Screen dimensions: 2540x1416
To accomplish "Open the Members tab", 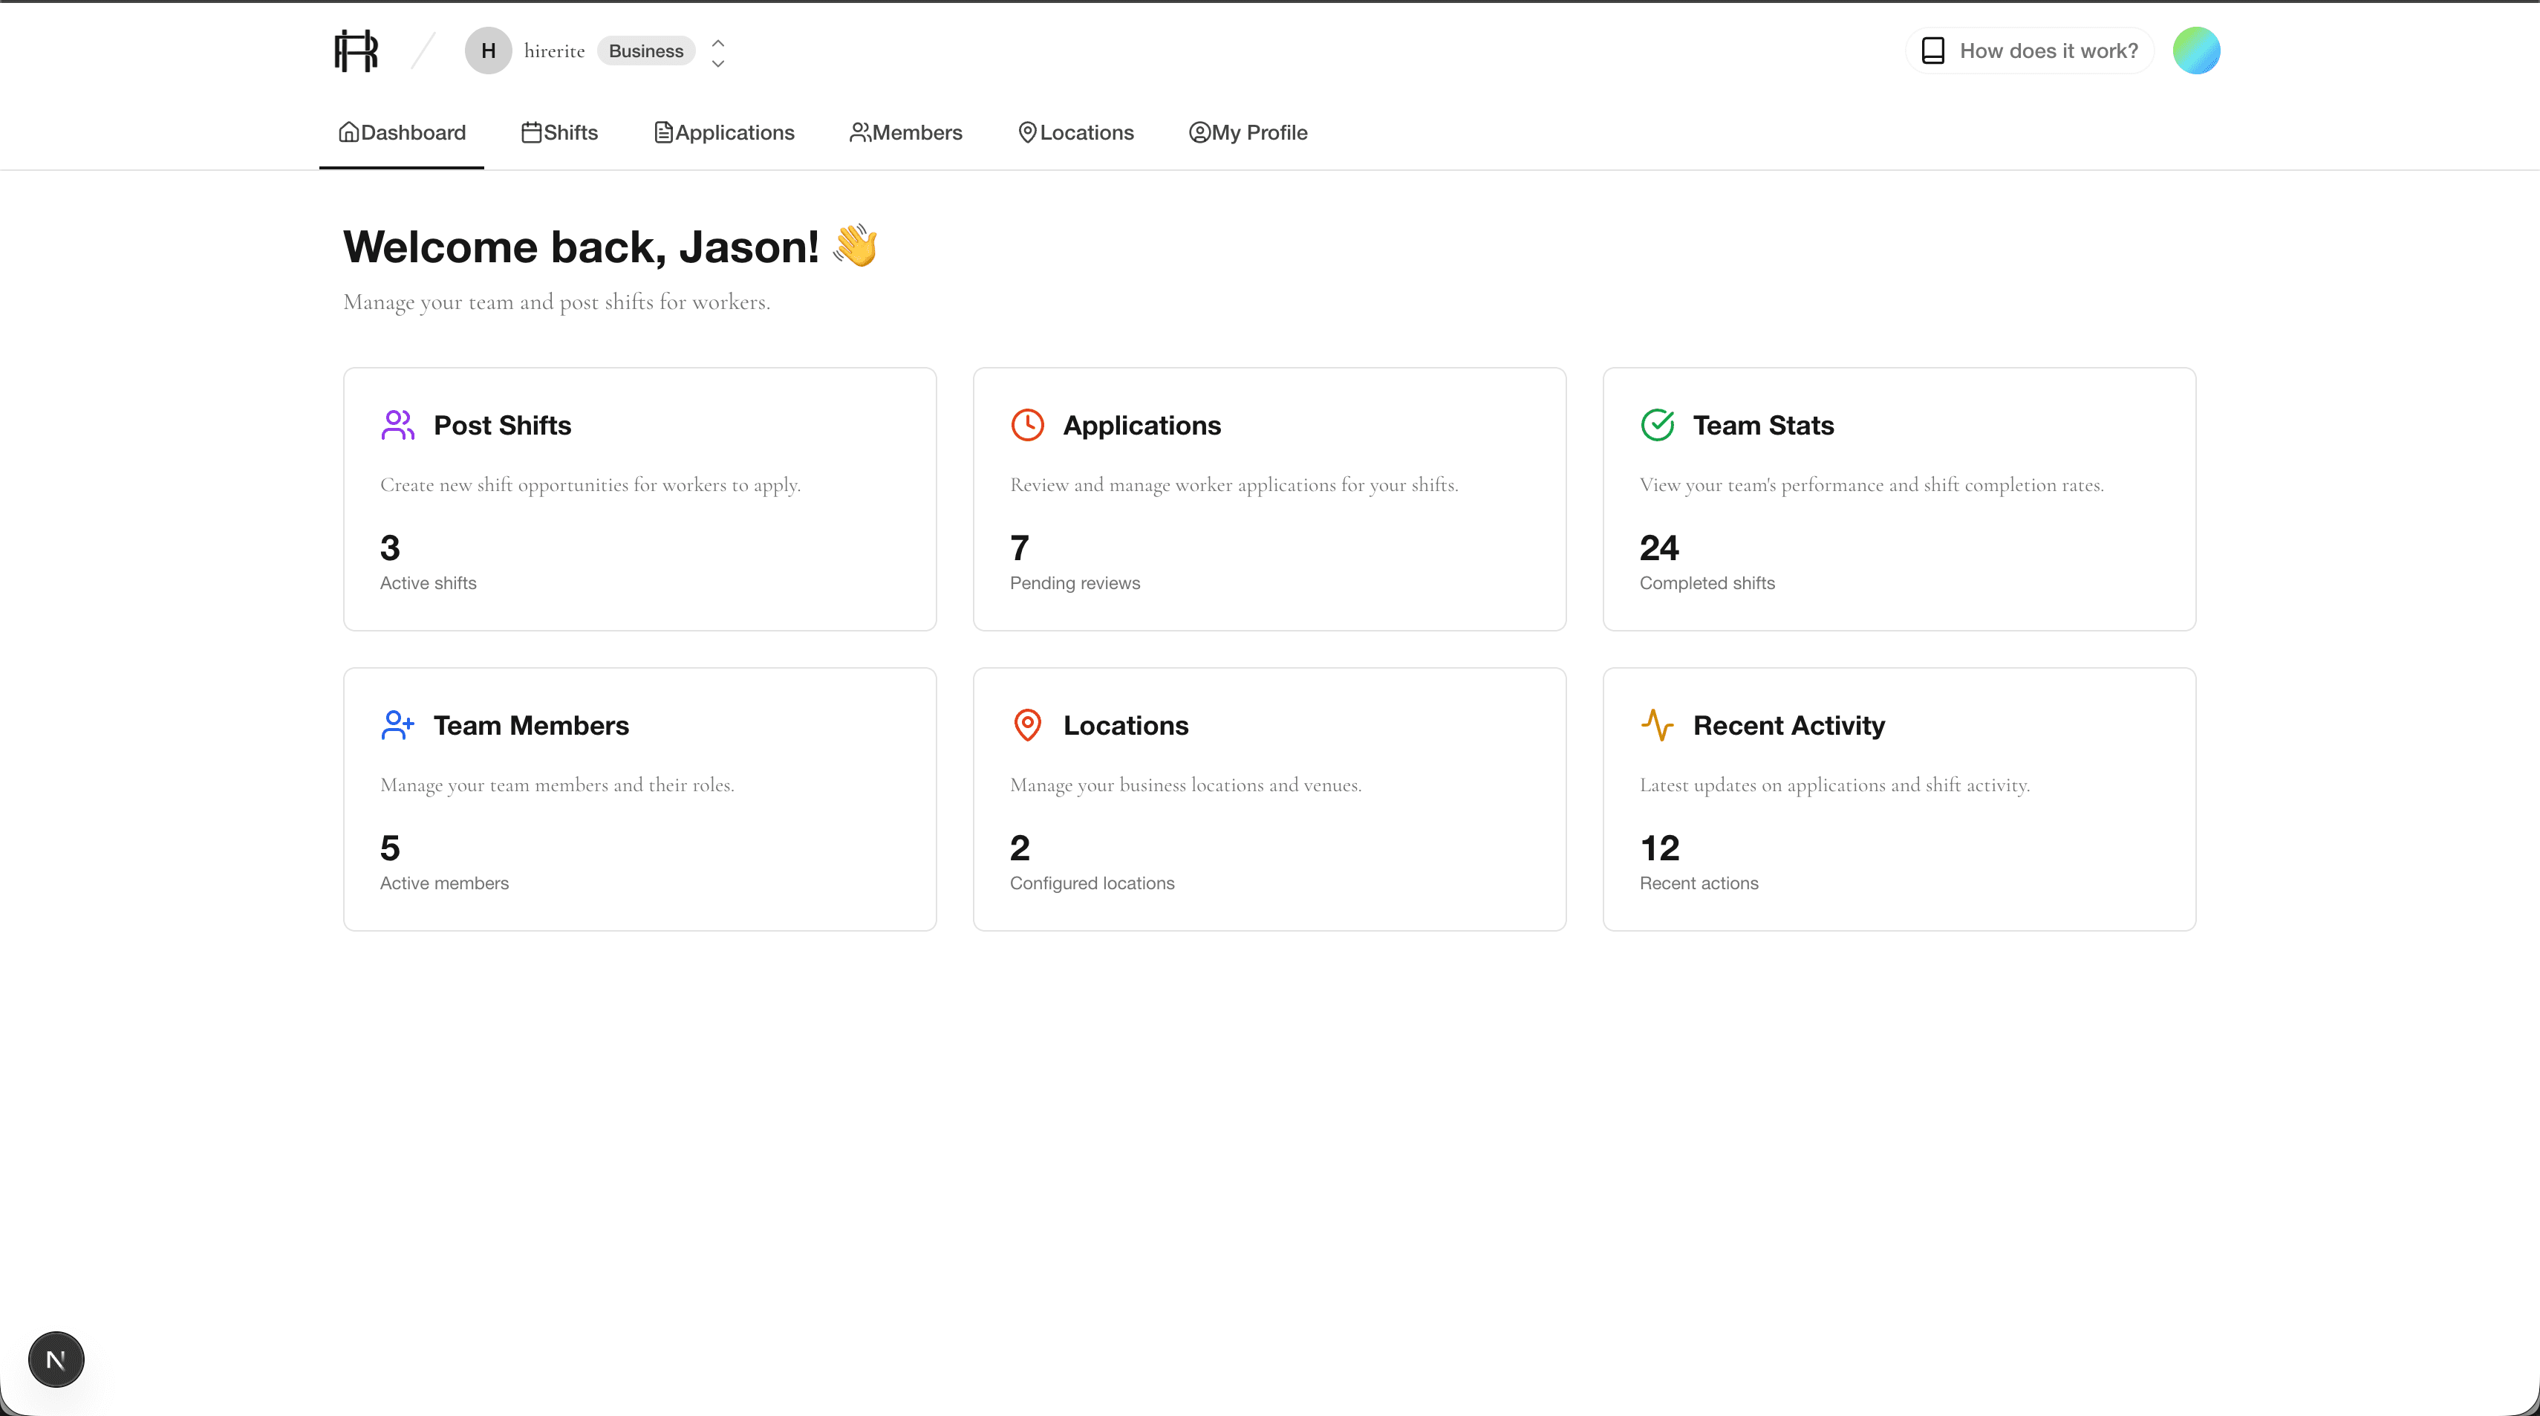I will pyautogui.click(x=905, y=132).
